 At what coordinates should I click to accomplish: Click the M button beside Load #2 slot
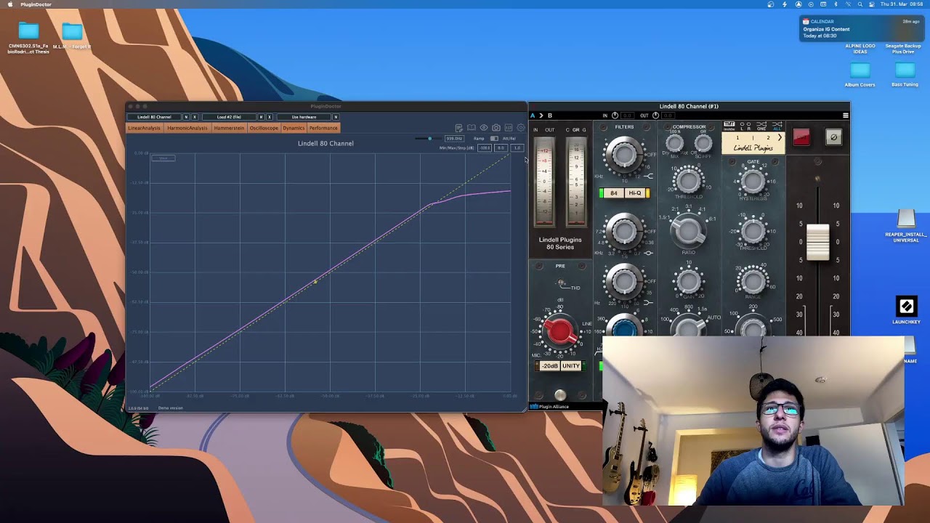[x=261, y=117]
